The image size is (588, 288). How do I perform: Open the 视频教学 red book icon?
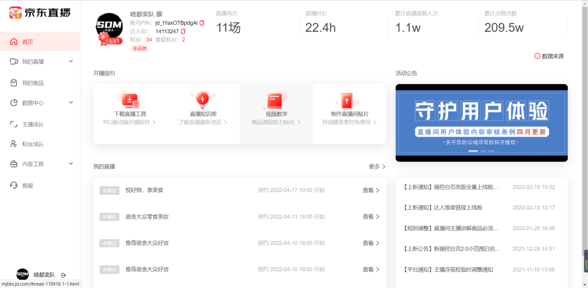click(x=275, y=100)
